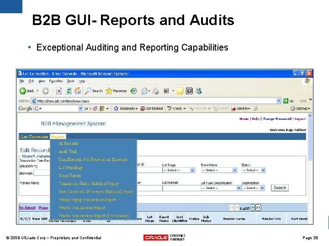The height and width of the screenshot is (246, 329).
Task: Click the Search button
Action: 280,188
